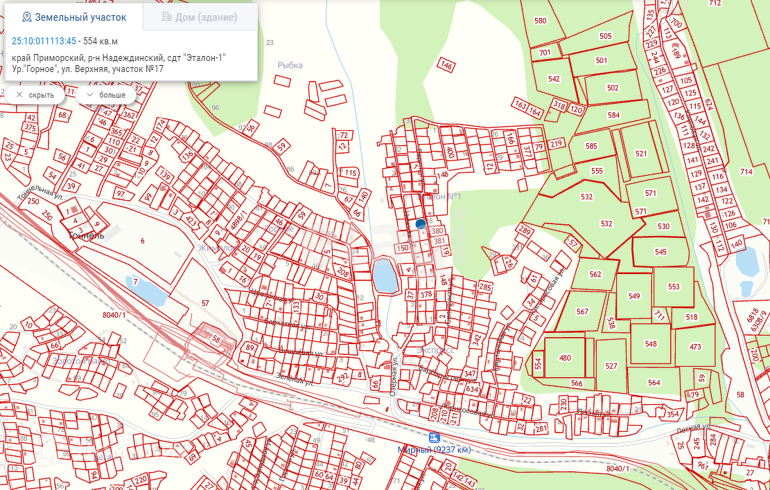Select parcel 140 near parcel 67

point(363,196)
